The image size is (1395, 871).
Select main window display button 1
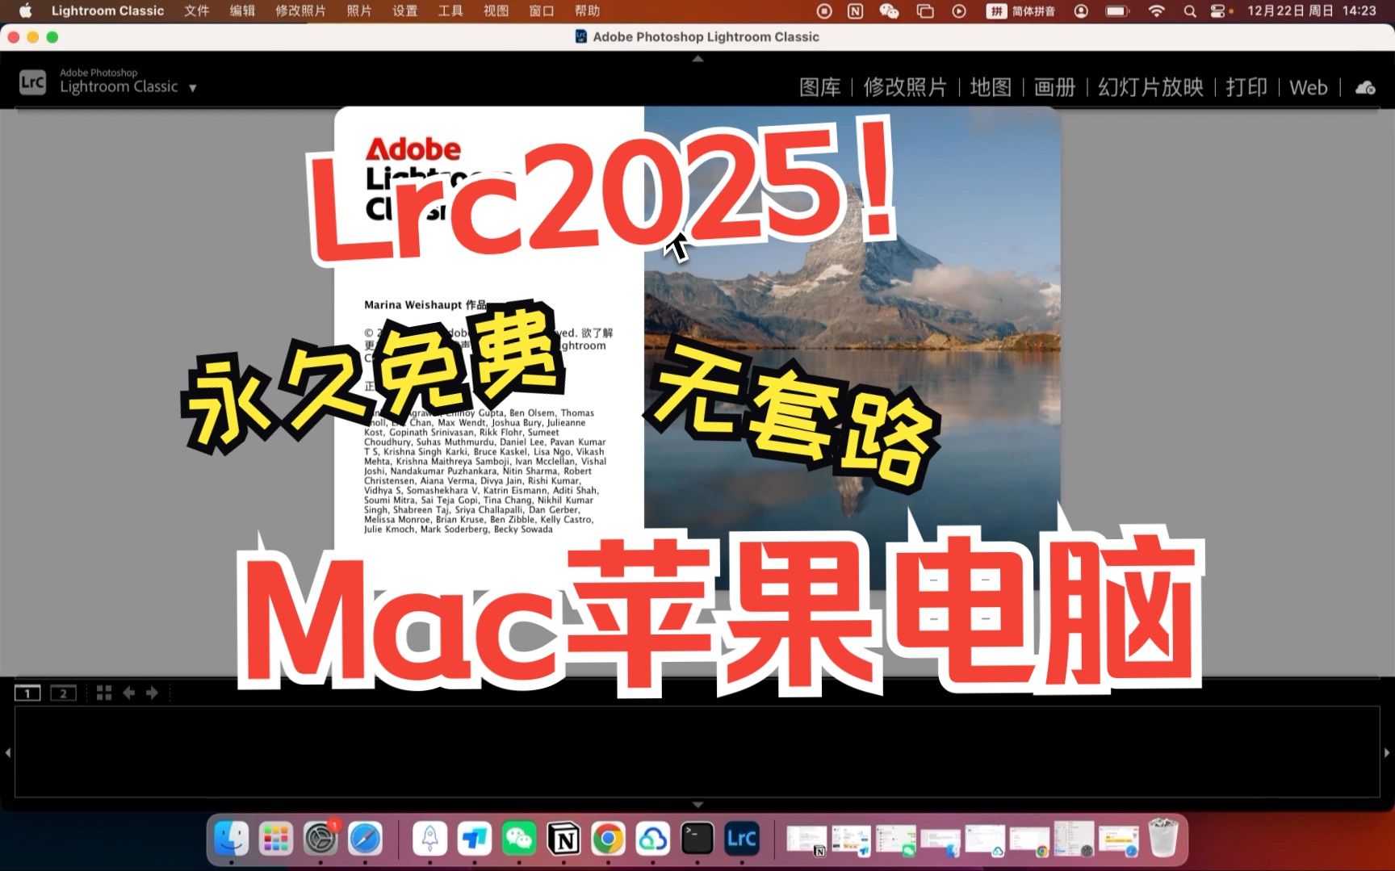click(27, 693)
